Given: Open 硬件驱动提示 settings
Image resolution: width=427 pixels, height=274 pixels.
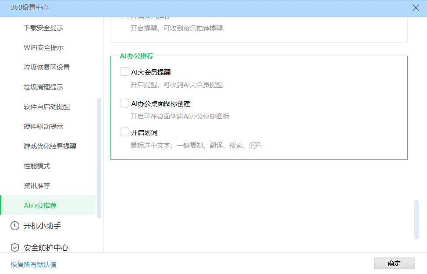Looking at the screenshot, I should coord(43,126).
